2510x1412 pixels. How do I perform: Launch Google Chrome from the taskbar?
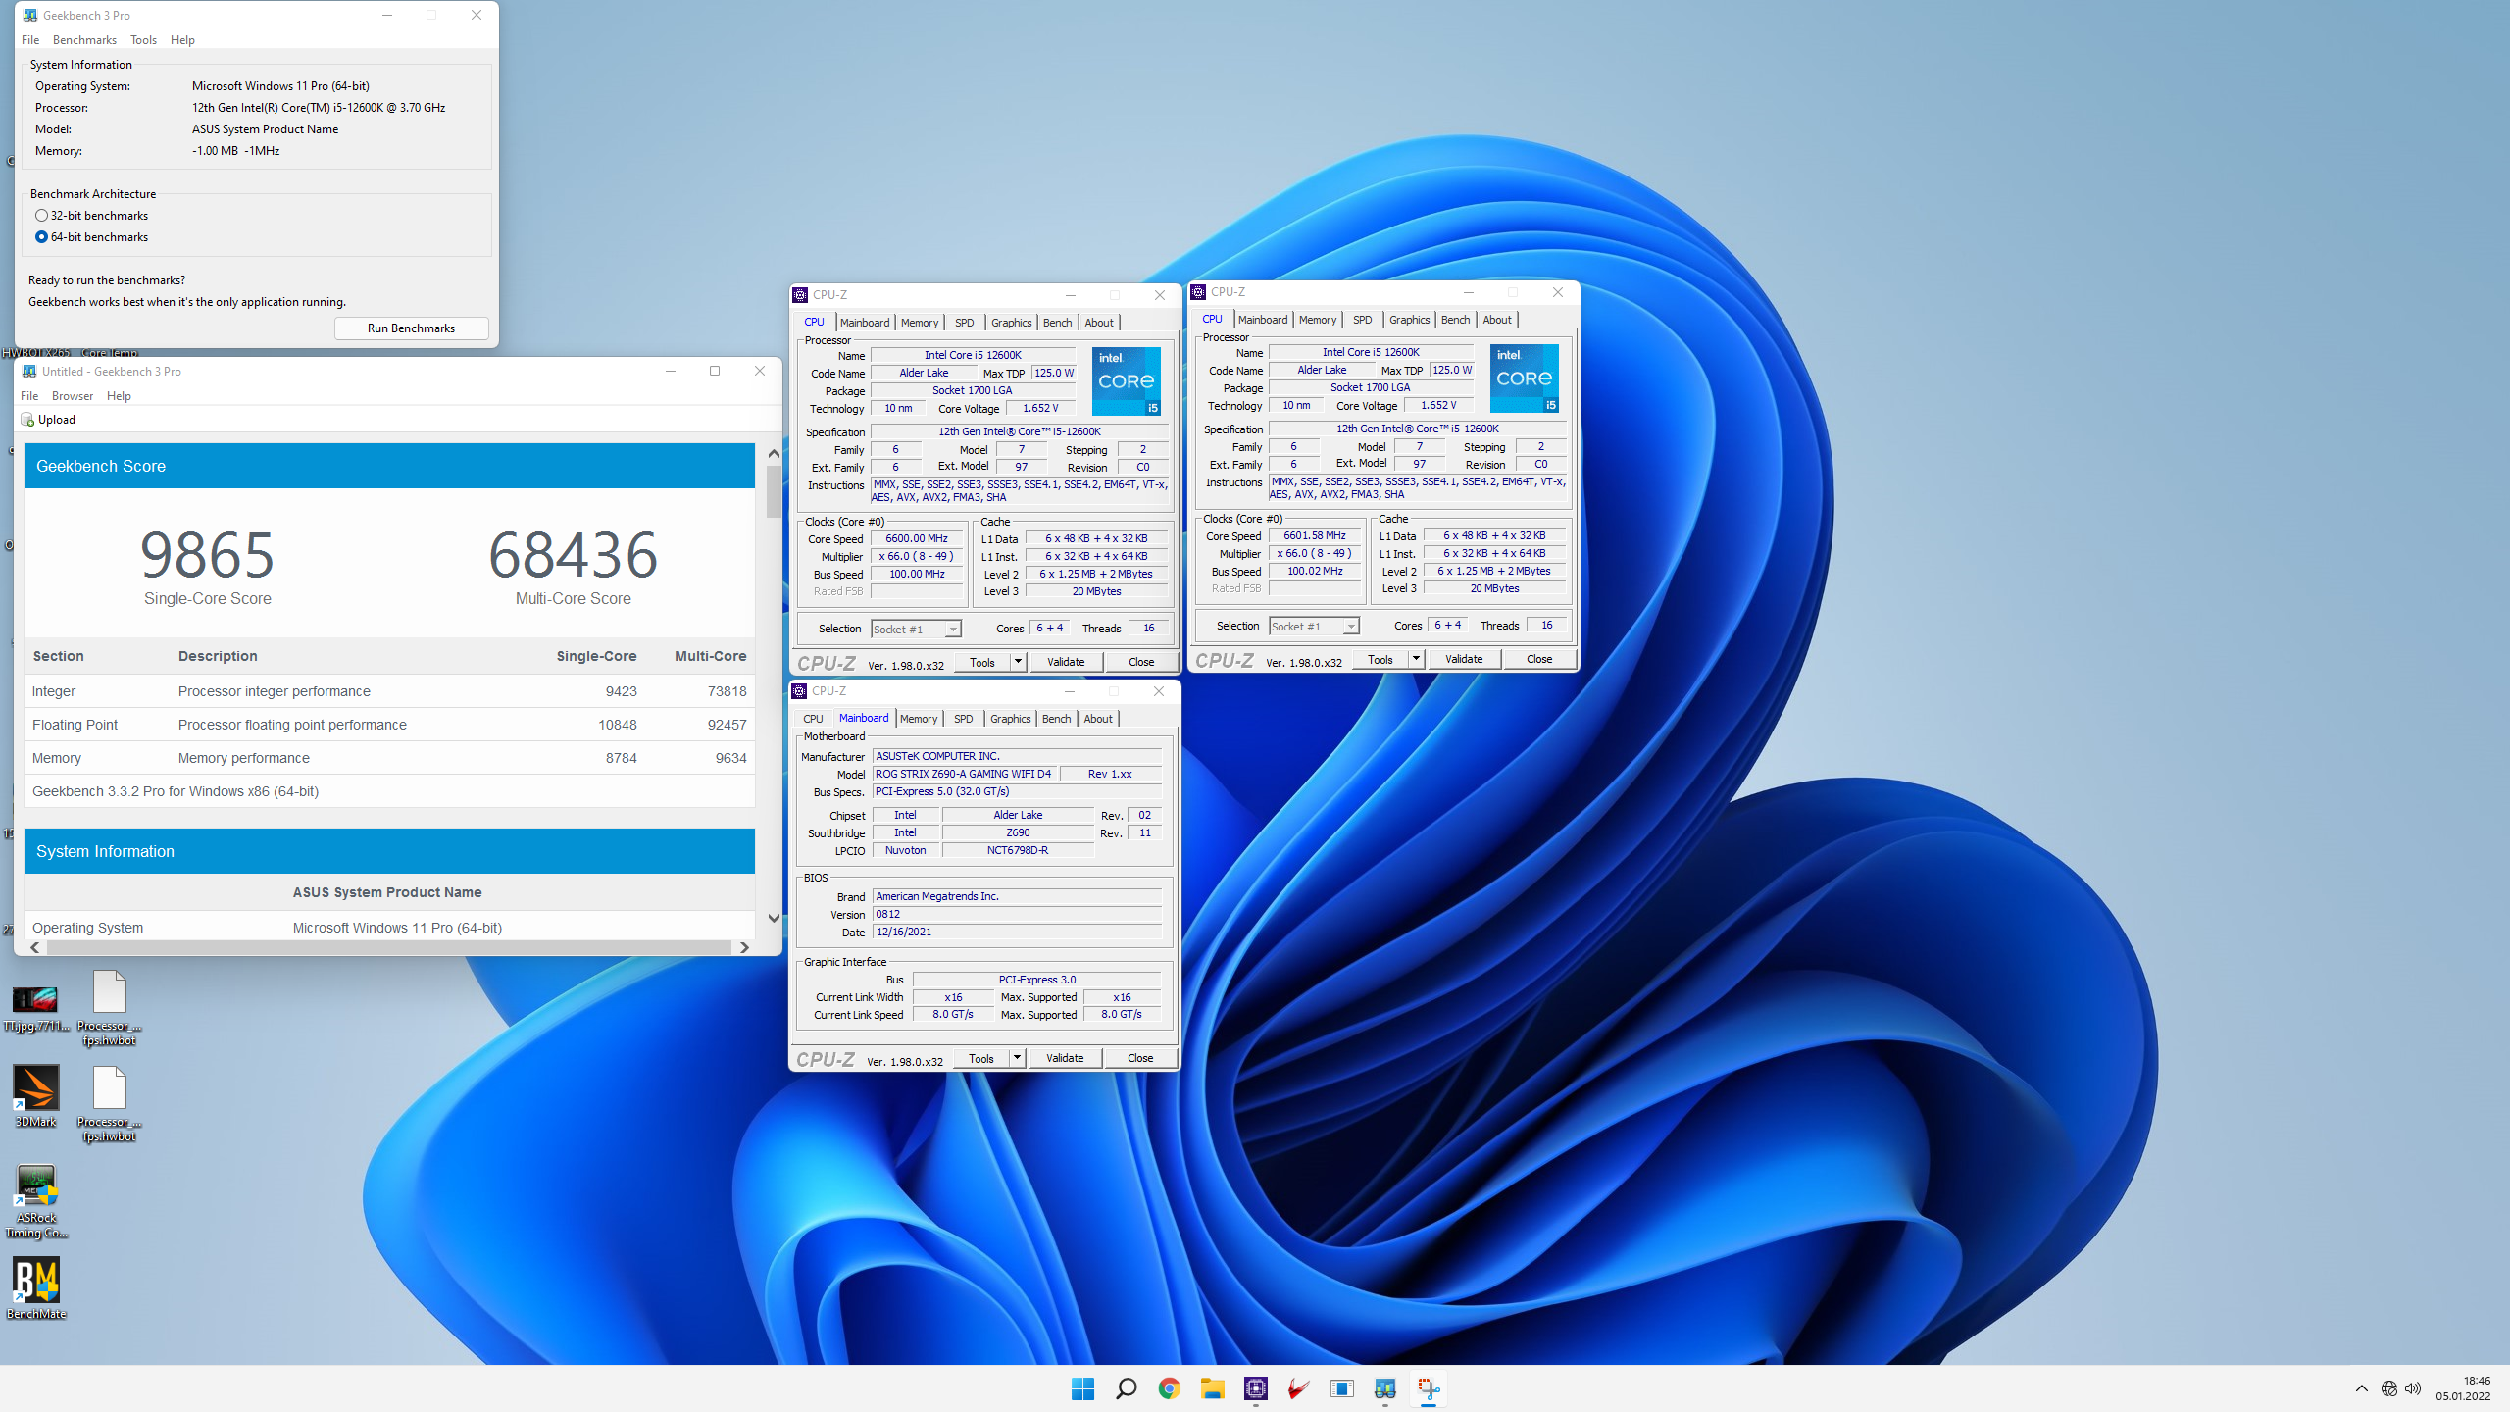click(1169, 1388)
